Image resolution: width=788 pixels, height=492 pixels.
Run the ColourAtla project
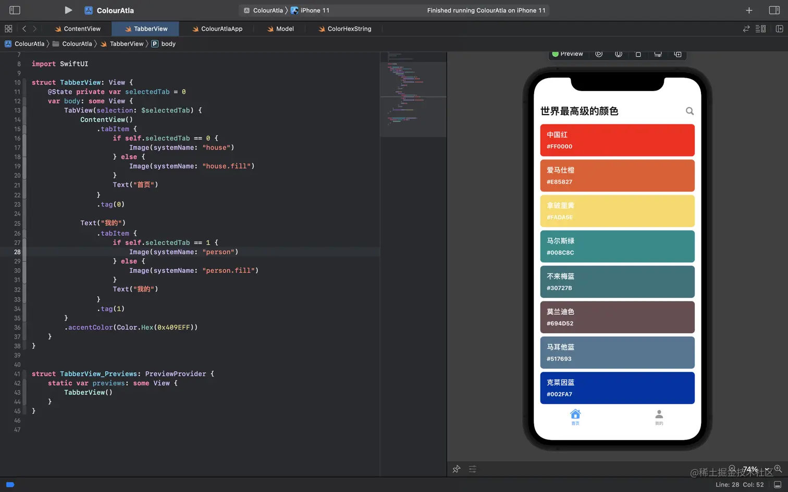click(68, 10)
